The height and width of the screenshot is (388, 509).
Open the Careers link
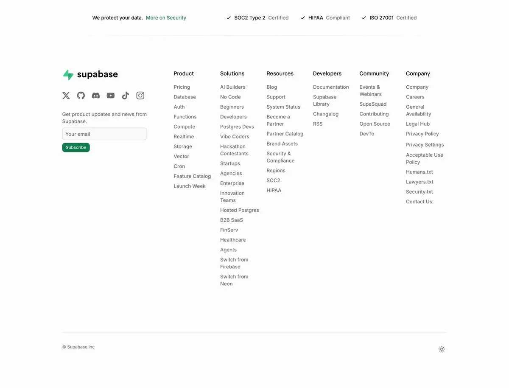click(415, 97)
